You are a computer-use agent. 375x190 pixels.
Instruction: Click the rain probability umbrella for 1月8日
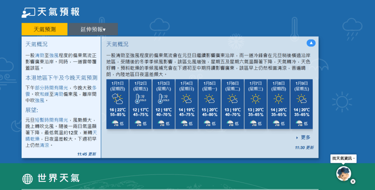[x=276, y=123]
